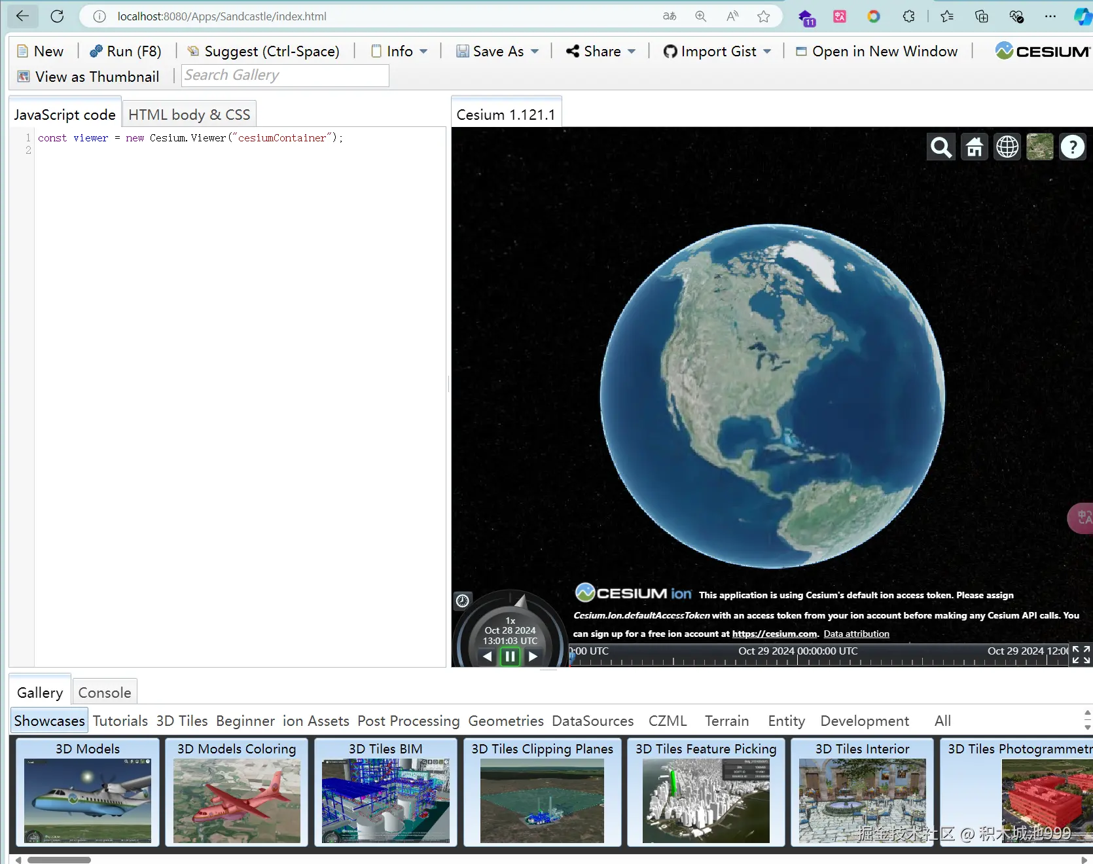Click the Cesium logo in toolbar

[x=1043, y=51]
